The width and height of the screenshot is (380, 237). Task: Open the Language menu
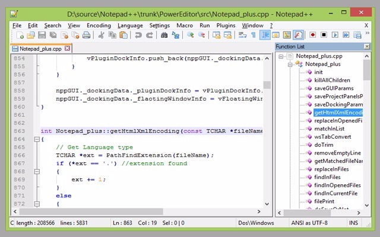[130, 25]
